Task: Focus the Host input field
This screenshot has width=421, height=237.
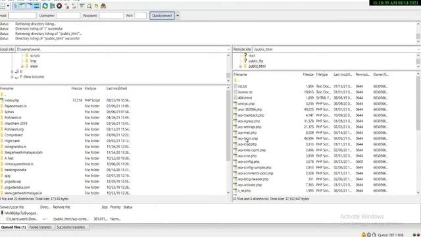Action: point(22,16)
